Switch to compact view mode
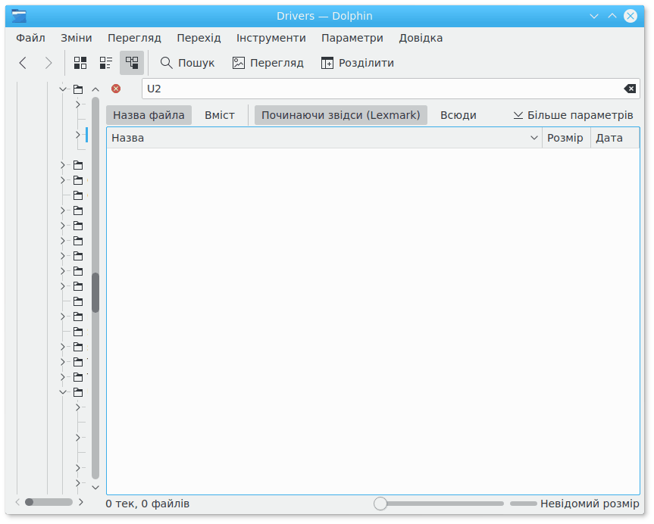654x524 pixels. point(106,63)
